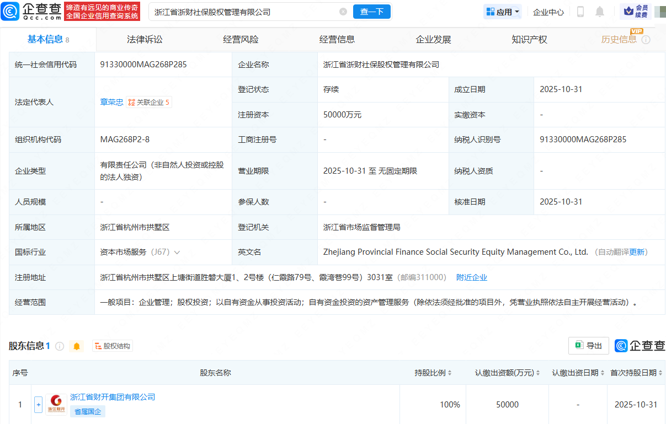This screenshot has width=666, height=424.
Task: Open the mobile app phone icon
Action: click(580, 12)
